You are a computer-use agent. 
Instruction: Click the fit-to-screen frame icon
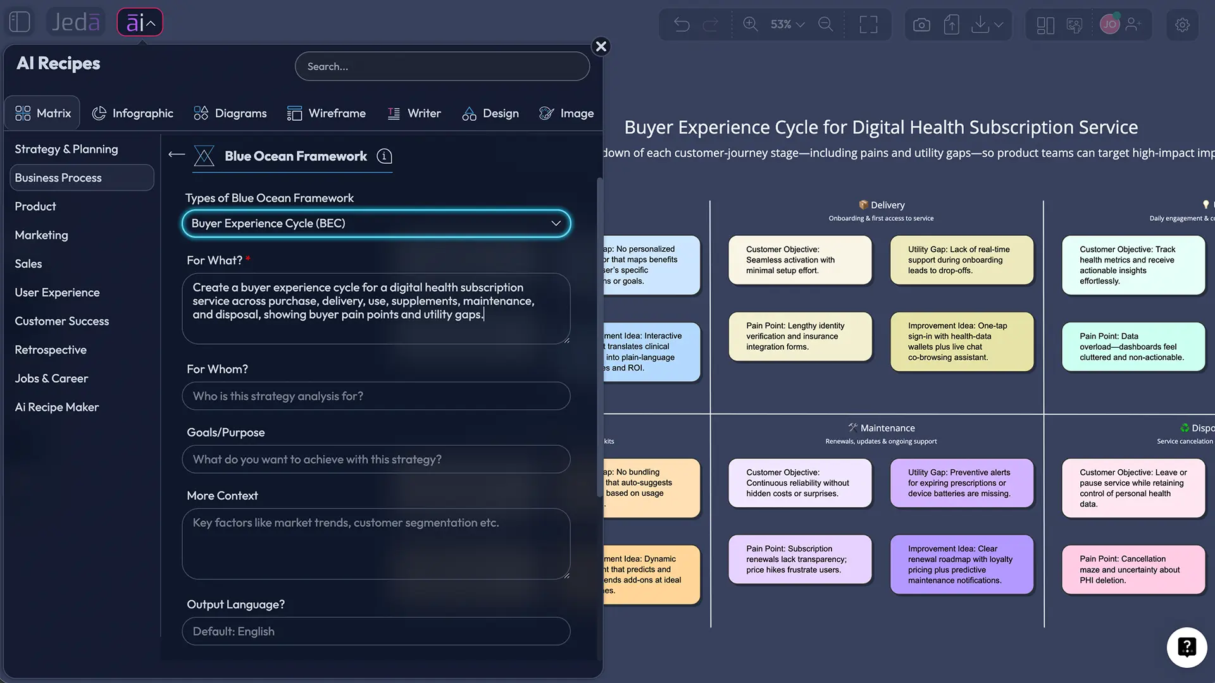[868, 24]
